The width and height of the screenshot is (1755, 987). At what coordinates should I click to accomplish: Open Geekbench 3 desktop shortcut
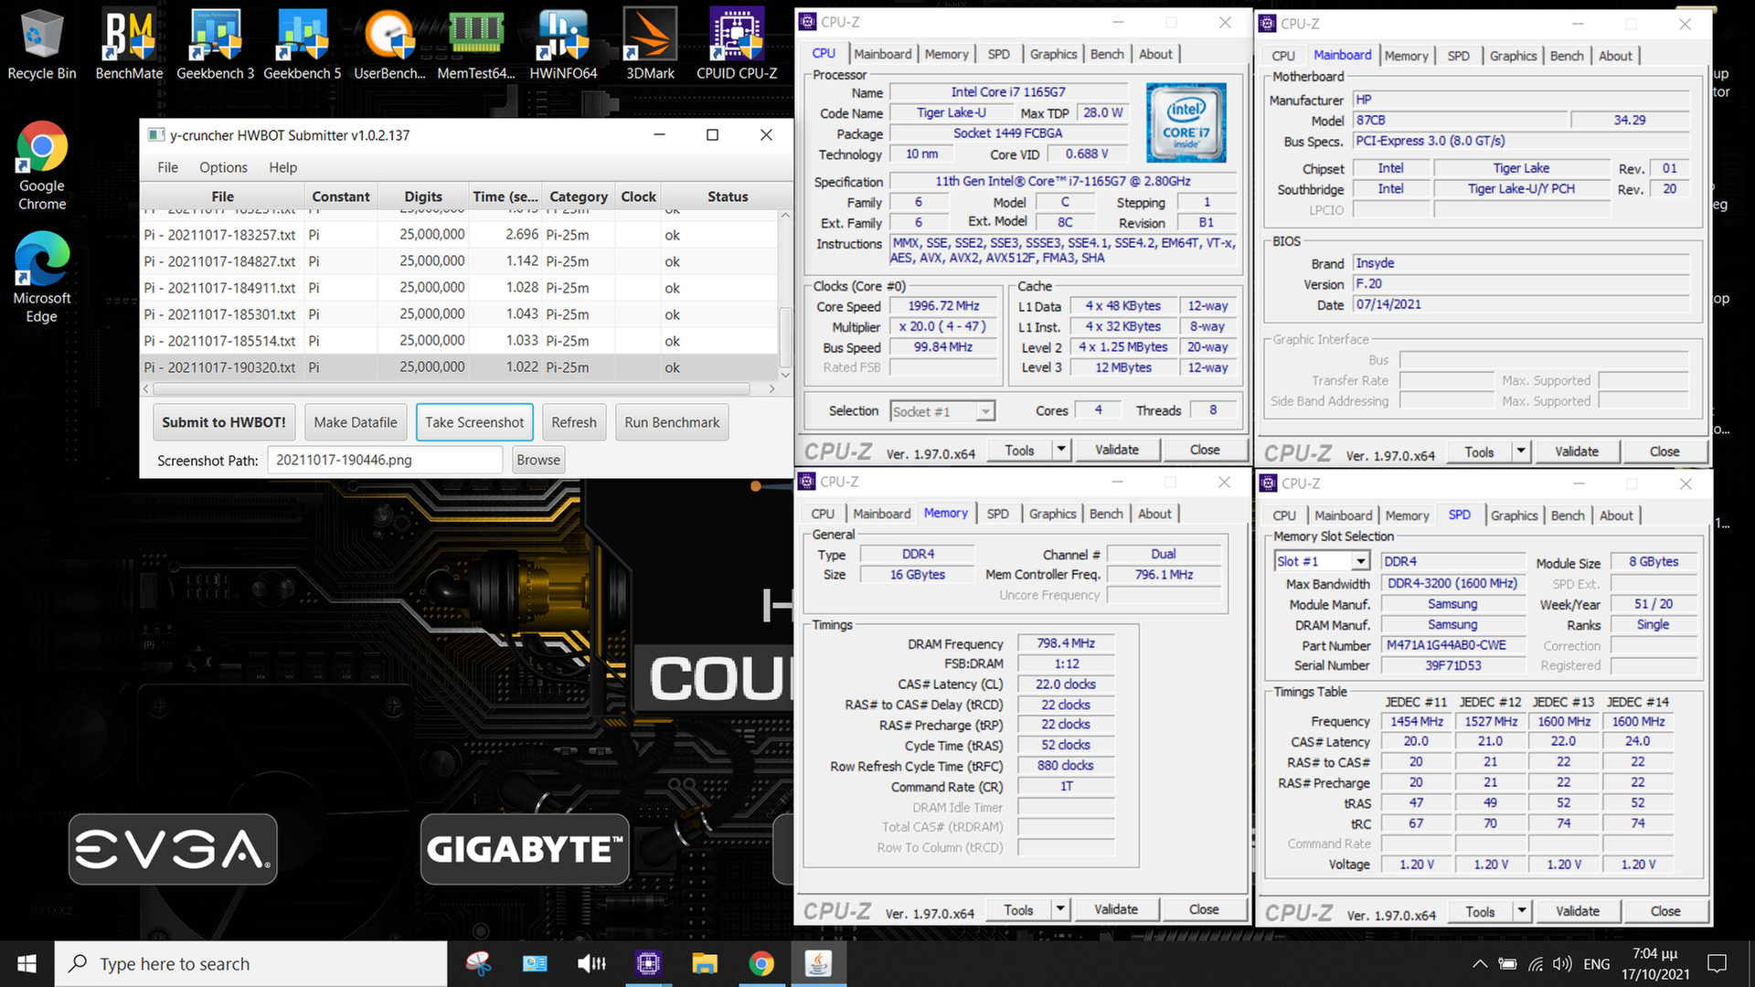[216, 45]
